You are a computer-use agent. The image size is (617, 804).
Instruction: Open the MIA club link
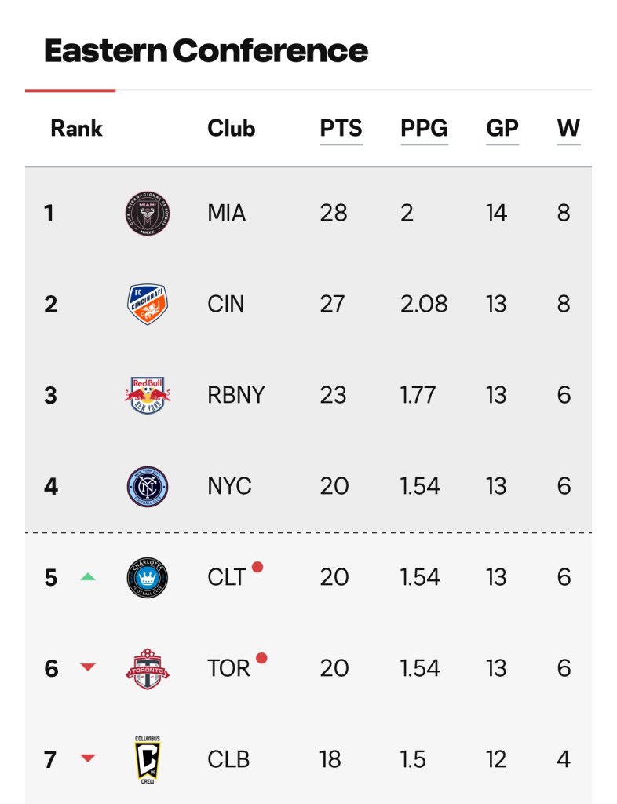(x=227, y=213)
